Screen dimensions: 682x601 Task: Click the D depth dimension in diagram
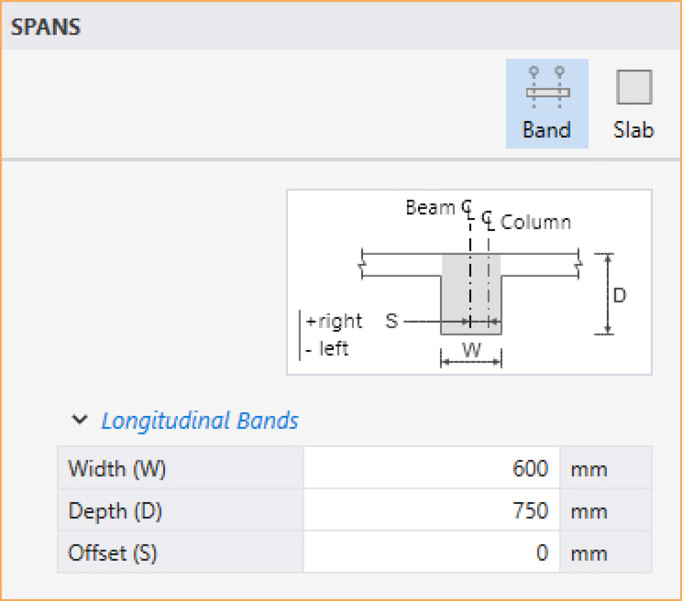pos(619,295)
